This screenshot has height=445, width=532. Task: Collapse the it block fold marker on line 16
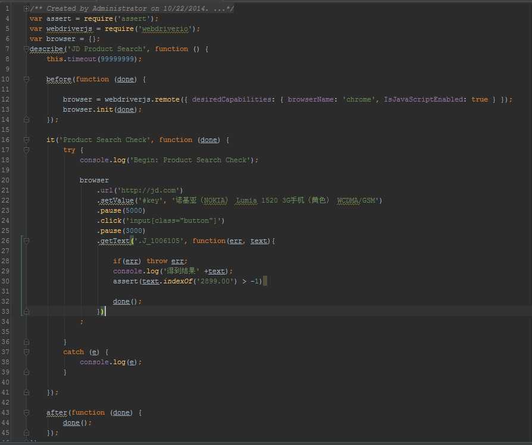point(26,140)
